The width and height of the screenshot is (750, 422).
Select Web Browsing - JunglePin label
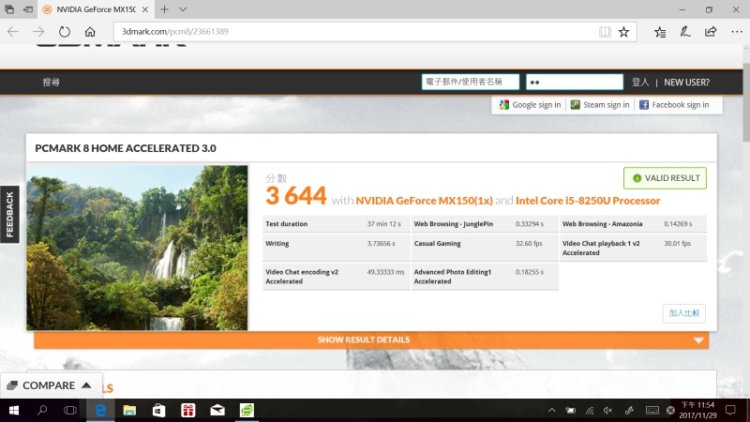[x=453, y=224]
